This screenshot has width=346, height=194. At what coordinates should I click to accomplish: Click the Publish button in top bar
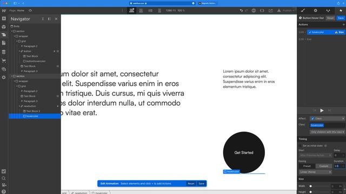point(288,10)
